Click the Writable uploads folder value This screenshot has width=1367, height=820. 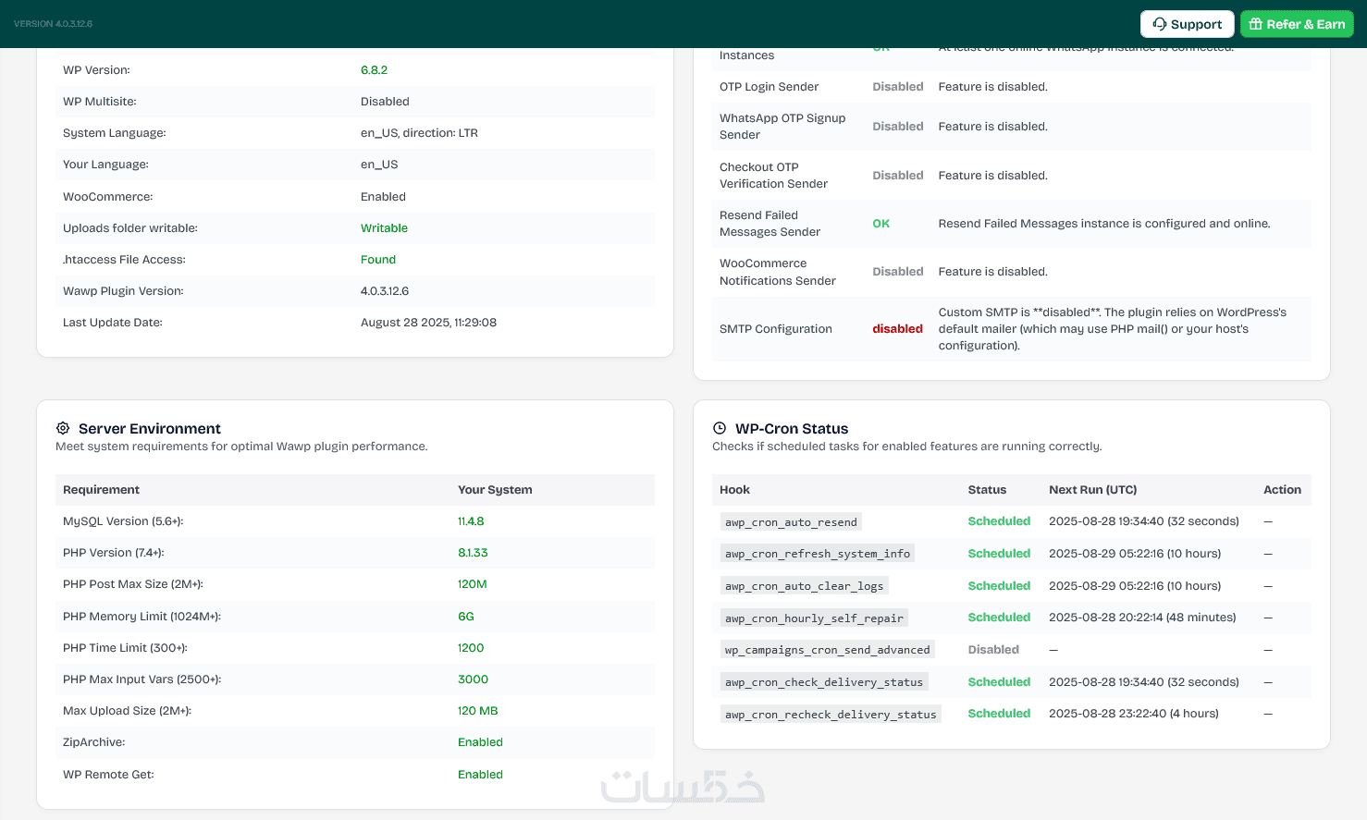[384, 228]
